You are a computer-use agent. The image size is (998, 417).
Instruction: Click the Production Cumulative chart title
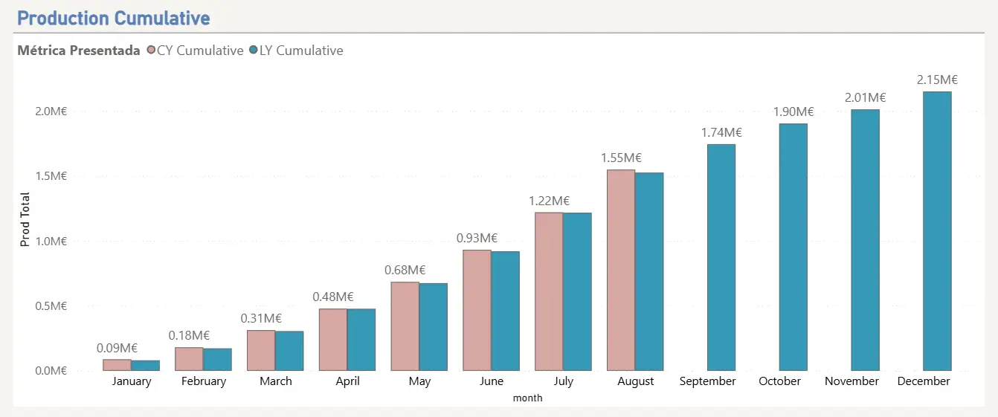114,18
